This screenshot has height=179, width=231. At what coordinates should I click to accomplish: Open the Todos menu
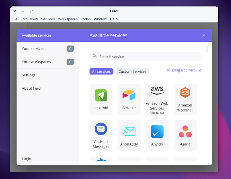click(x=86, y=19)
